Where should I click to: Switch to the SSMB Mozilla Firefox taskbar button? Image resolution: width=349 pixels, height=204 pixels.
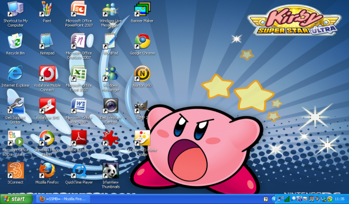pos(63,199)
